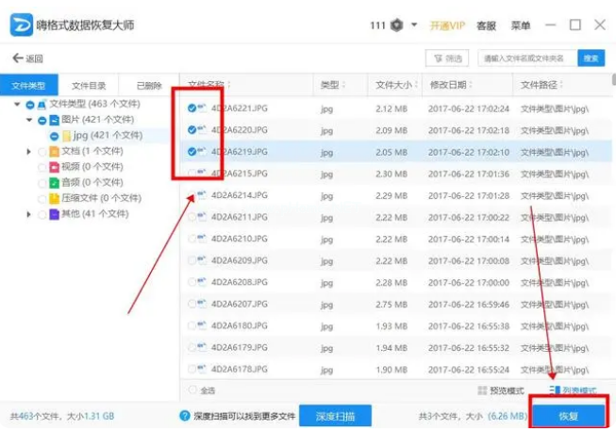Click the file name search input box
616x432 pixels.
pyautogui.click(x=525, y=58)
